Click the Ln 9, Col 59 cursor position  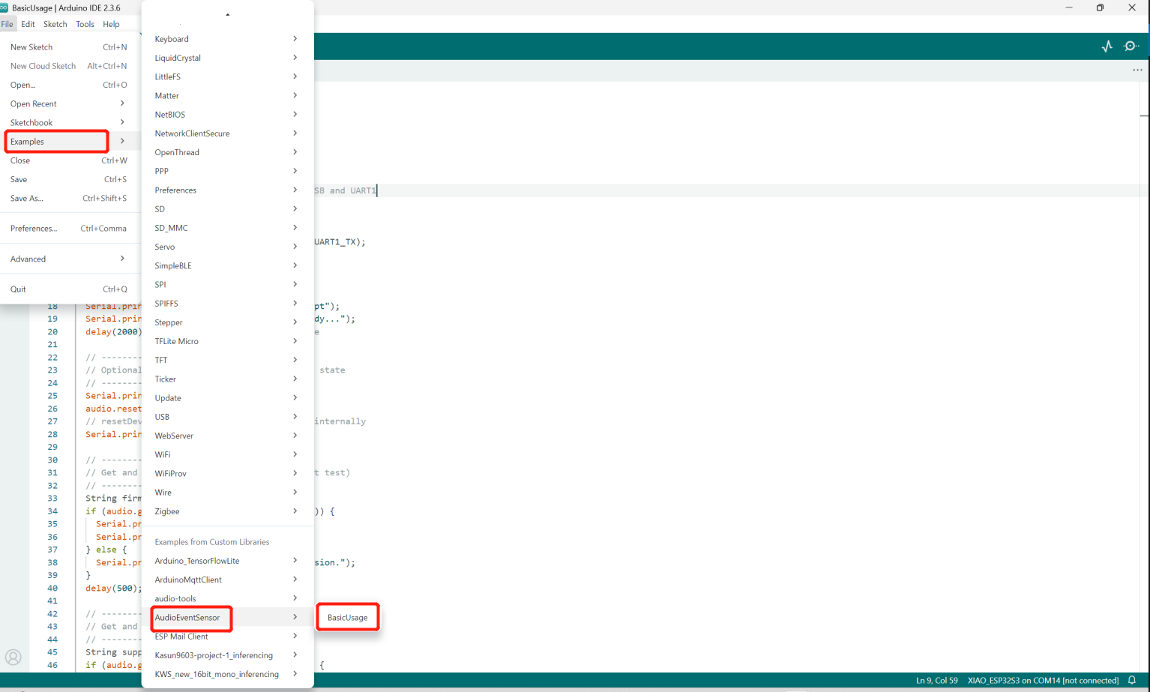click(x=936, y=681)
